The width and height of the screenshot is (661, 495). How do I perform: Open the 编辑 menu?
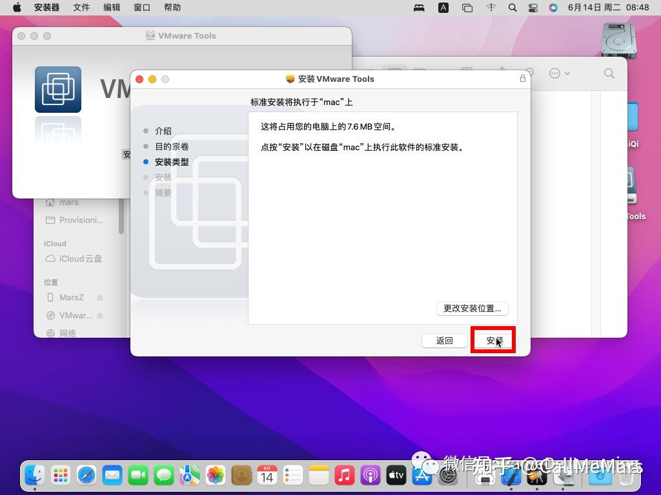[x=111, y=8]
